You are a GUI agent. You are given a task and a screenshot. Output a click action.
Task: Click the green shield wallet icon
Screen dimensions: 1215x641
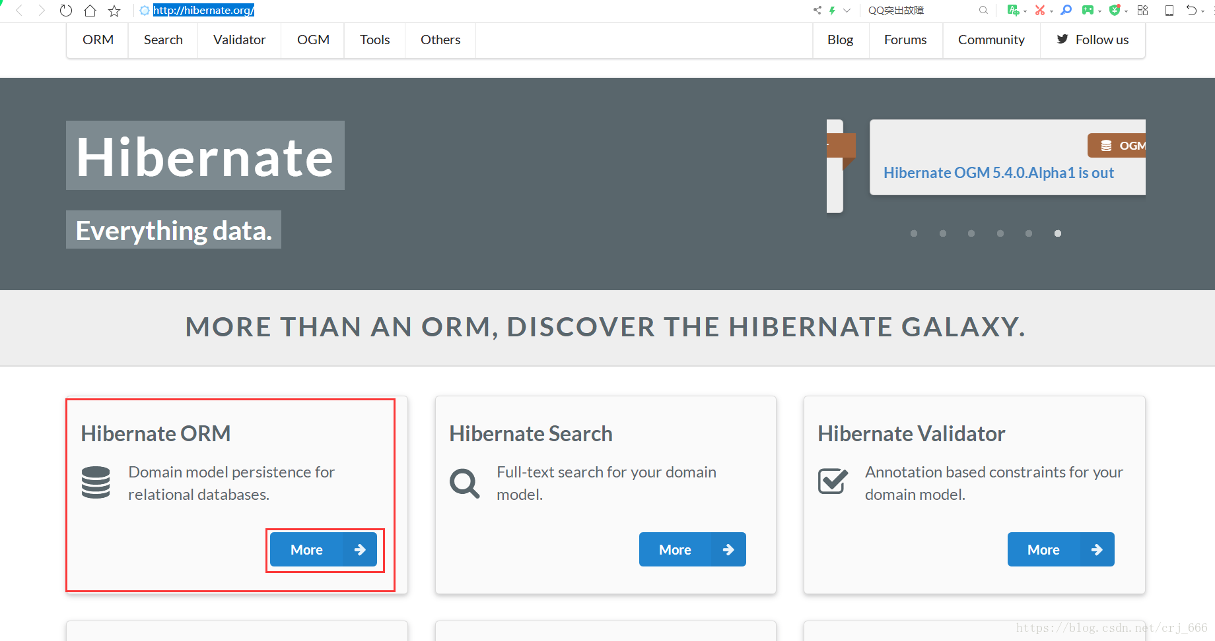pyautogui.click(x=1115, y=10)
